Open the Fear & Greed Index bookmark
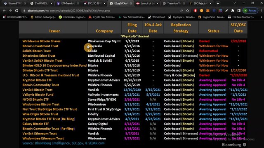This screenshot has width=264, height=148. click(x=132, y=17)
